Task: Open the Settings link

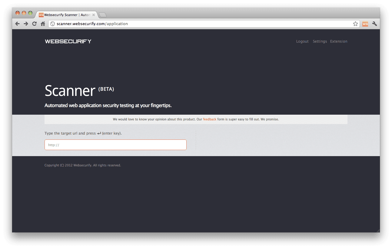Action: click(x=320, y=41)
